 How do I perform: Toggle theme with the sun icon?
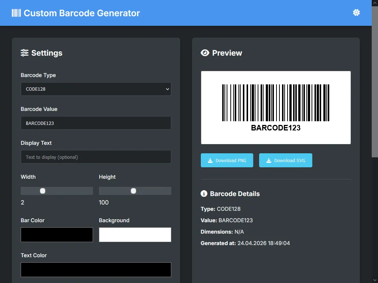tap(356, 13)
